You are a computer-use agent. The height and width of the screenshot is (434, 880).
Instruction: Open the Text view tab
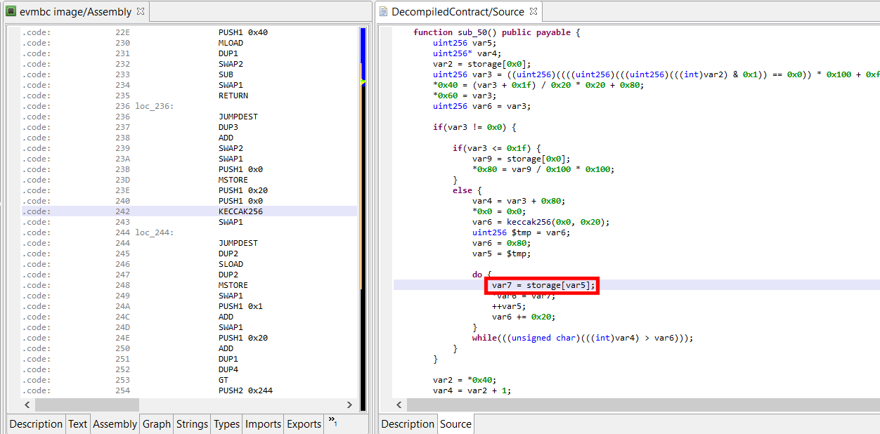77,424
